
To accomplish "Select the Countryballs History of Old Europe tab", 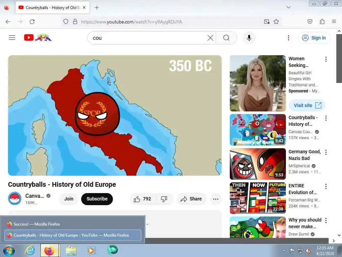I will coord(52,7).
